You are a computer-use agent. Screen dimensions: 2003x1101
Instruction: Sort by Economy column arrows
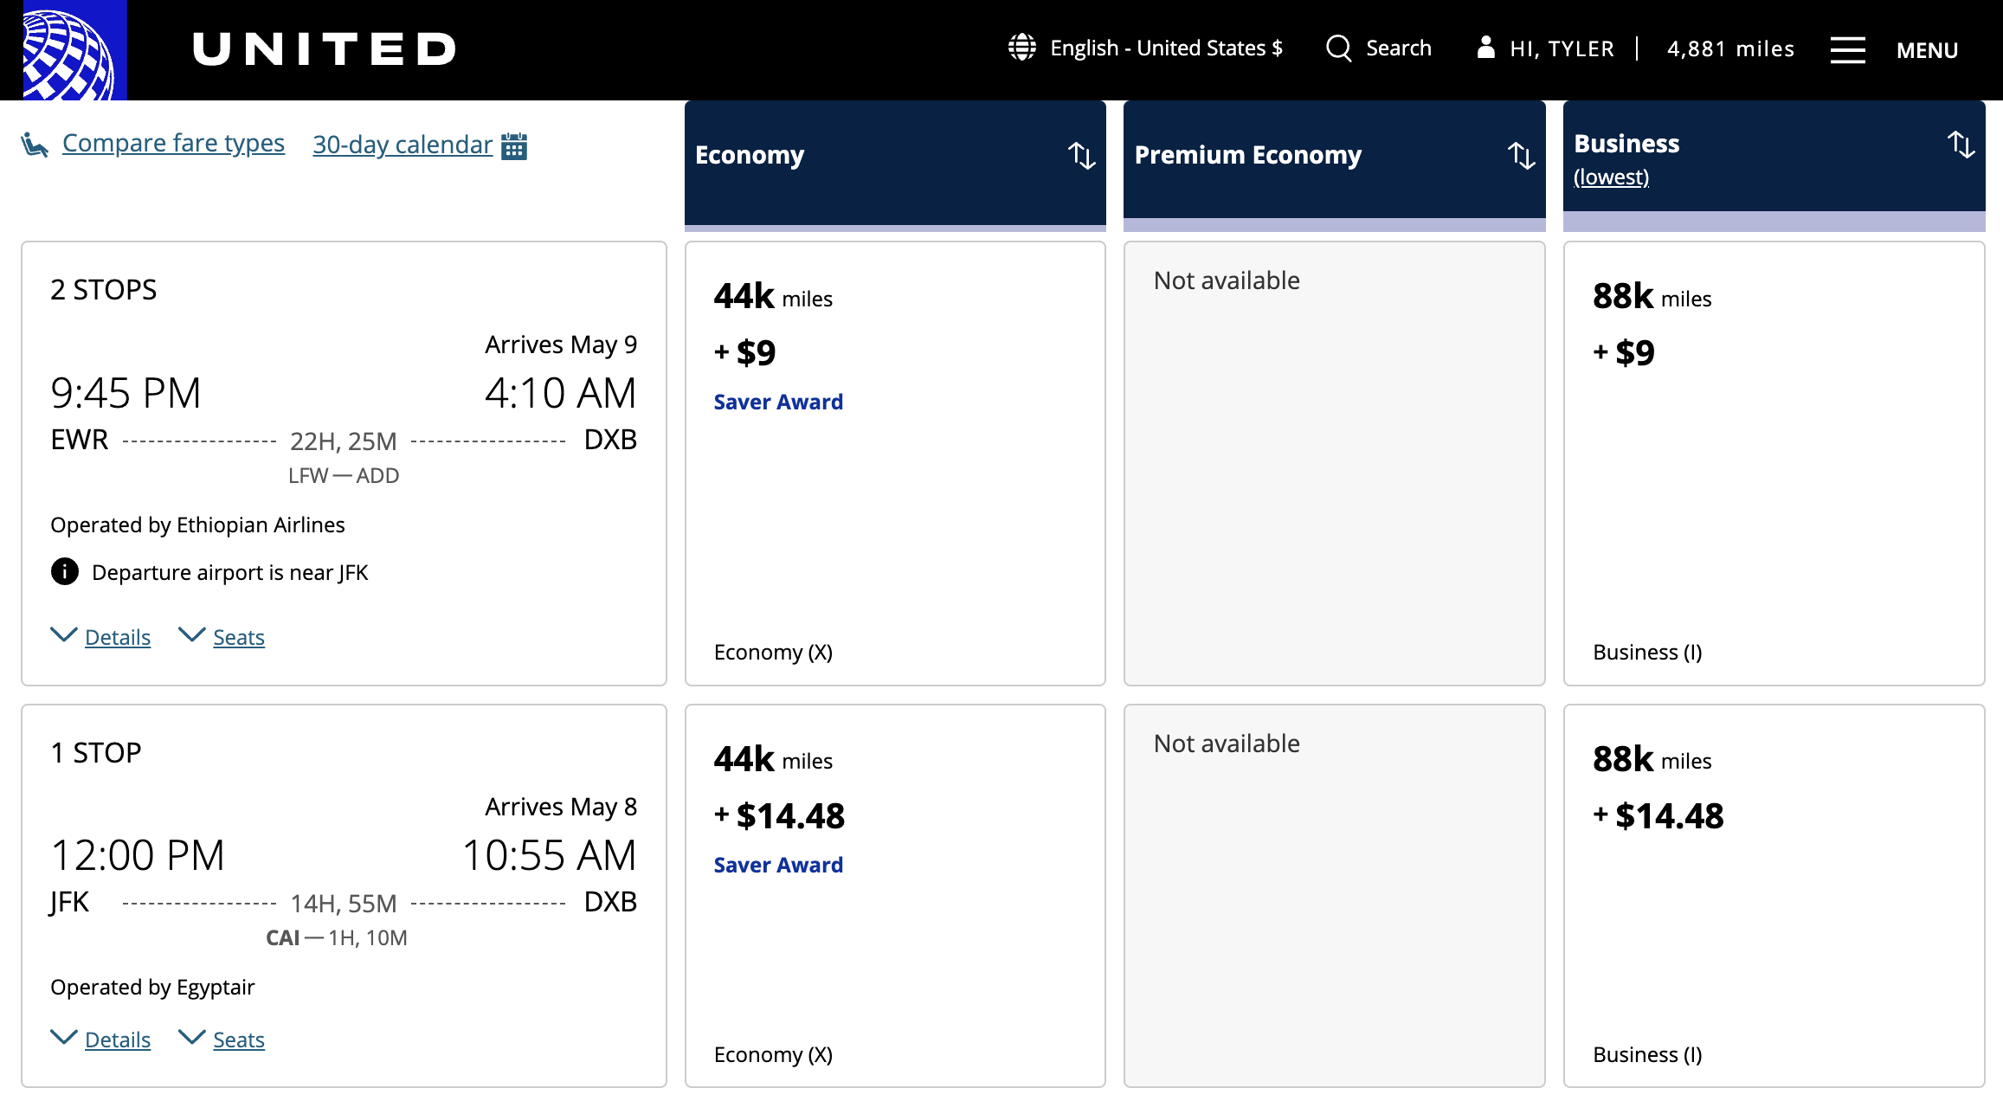click(1081, 155)
